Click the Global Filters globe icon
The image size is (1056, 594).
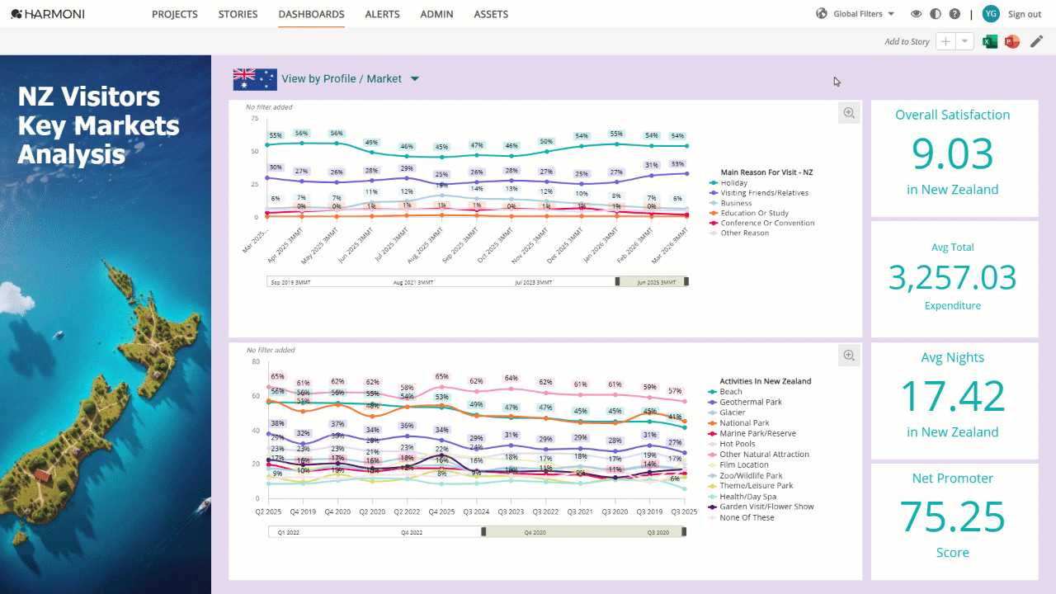(x=822, y=14)
